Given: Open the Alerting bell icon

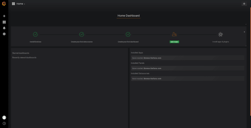Looking at the screenshot, I should [x=4, y=28].
